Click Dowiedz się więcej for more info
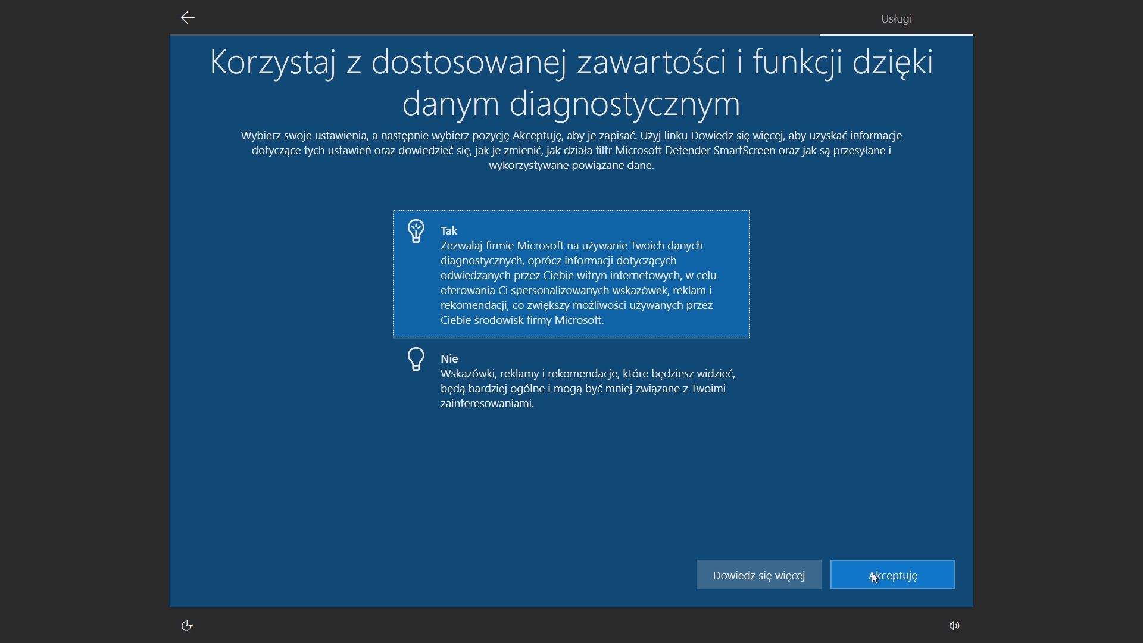The image size is (1143, 643). pyautogui.click(x=758, y=575)
